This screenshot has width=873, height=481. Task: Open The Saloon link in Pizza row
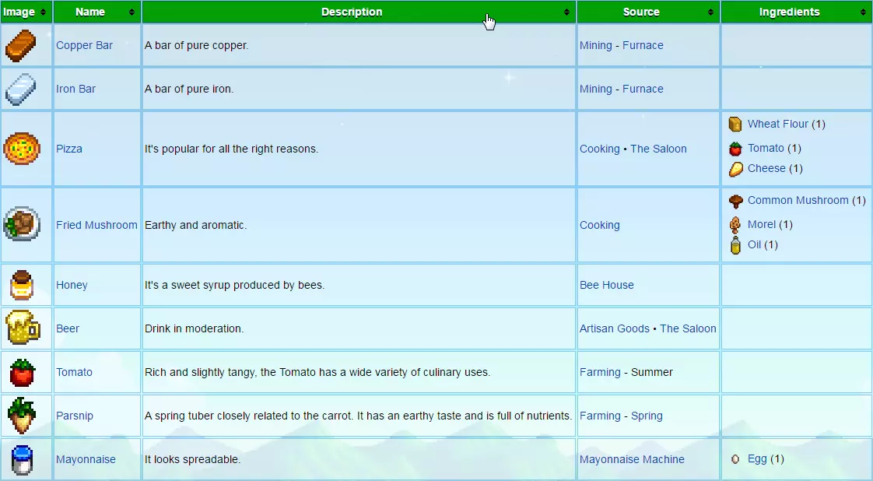(x=659, y=149)
